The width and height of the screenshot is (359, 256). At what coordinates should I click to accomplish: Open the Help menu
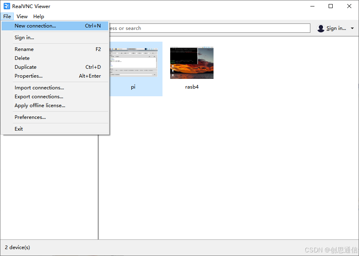38,17
